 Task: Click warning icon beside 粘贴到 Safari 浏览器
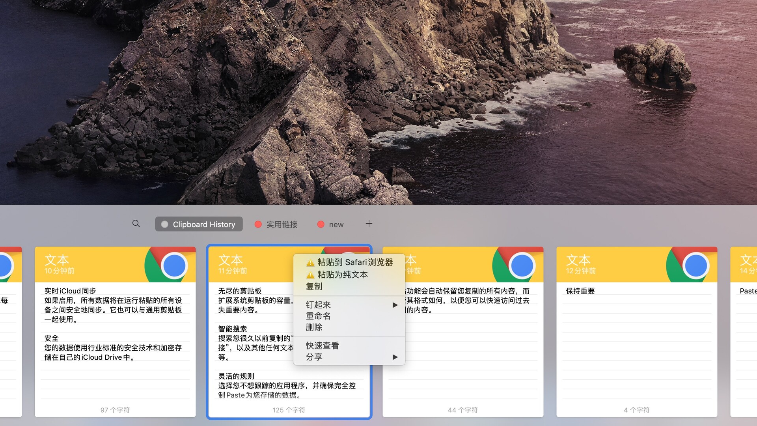click(x=310, y=263)
